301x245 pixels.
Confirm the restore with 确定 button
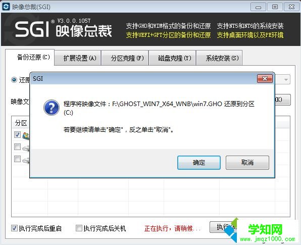coord(198,163)
